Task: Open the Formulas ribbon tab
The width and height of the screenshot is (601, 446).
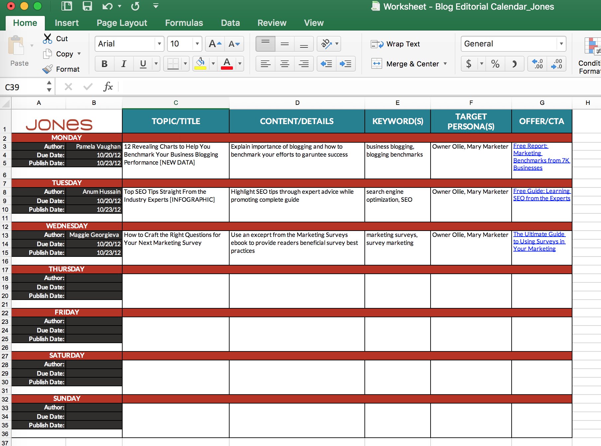Action: [184, 23]
